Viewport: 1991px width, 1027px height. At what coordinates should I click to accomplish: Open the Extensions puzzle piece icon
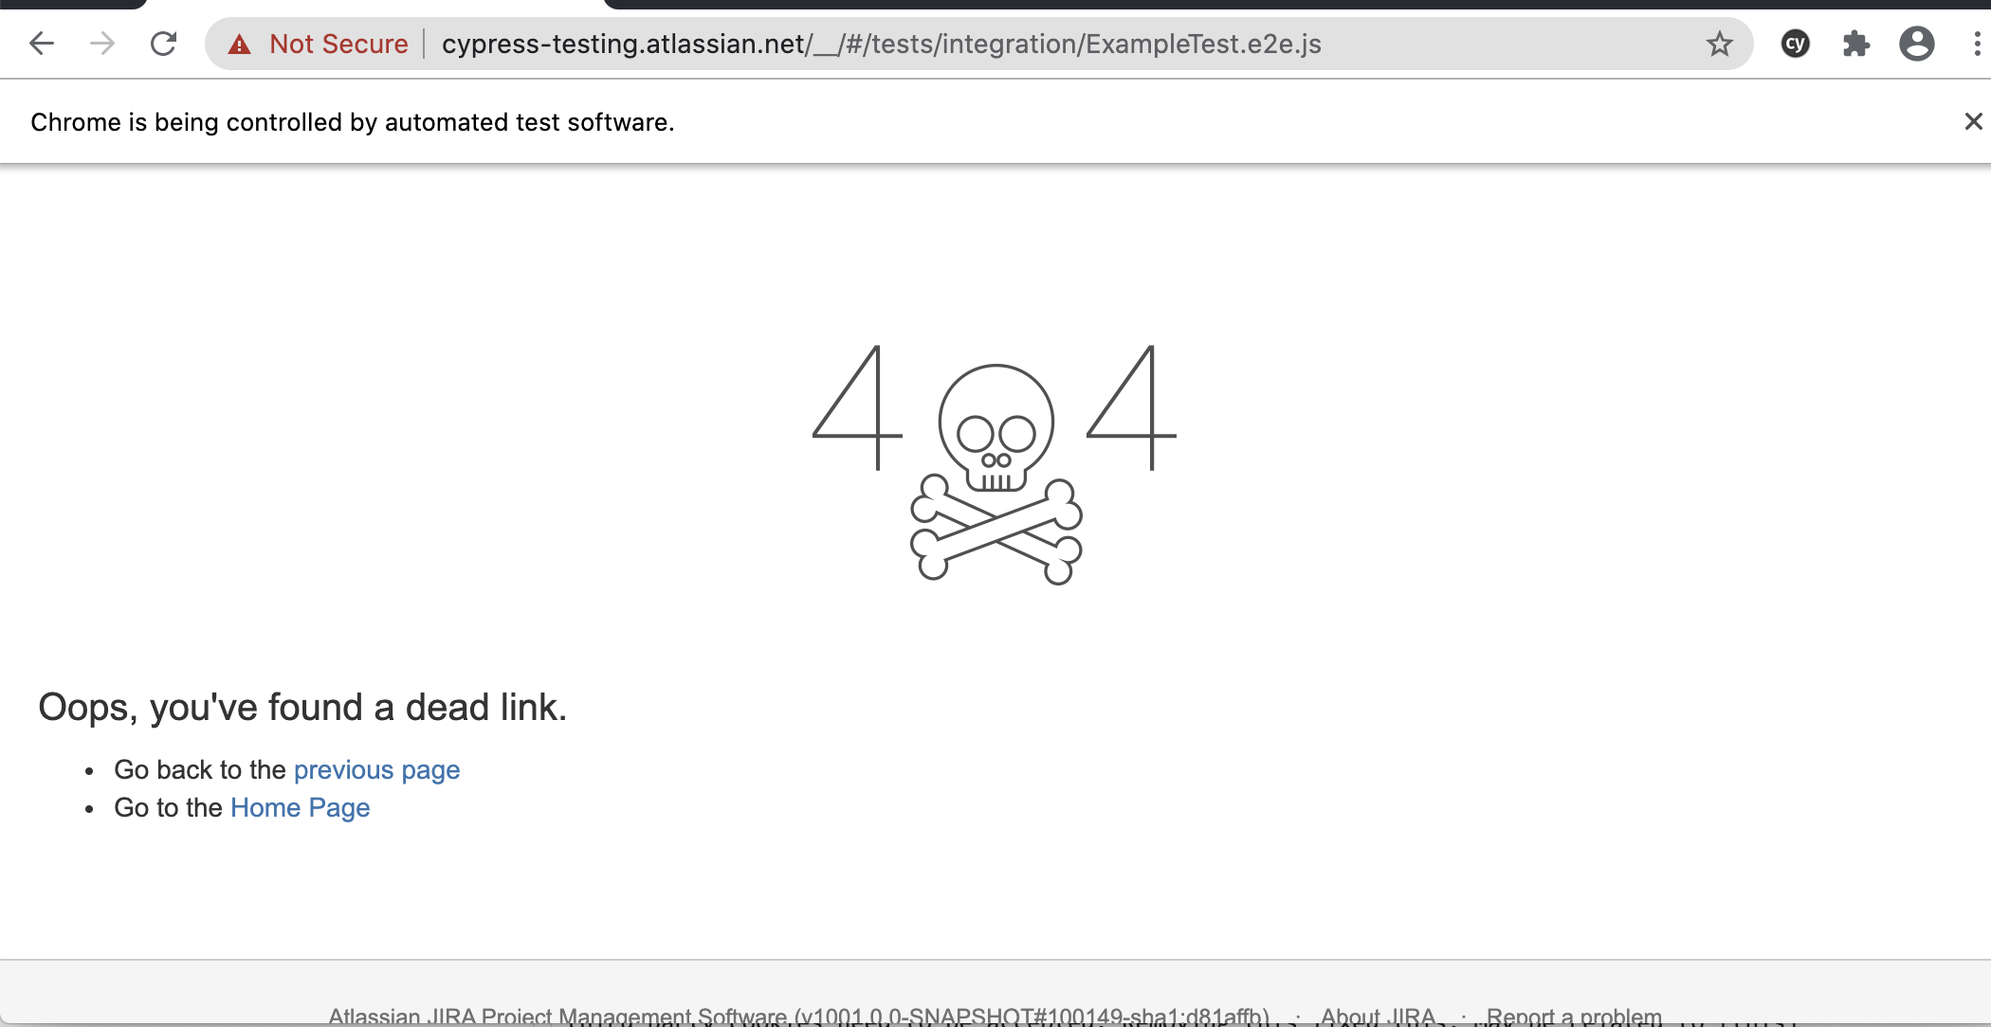click(x=1856, y=44)
